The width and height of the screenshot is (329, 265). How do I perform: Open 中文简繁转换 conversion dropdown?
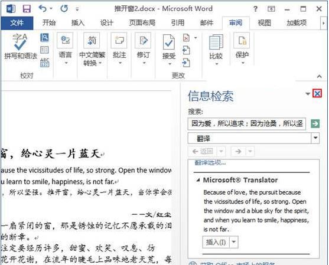pyautogui.click(x=92, y=50)
